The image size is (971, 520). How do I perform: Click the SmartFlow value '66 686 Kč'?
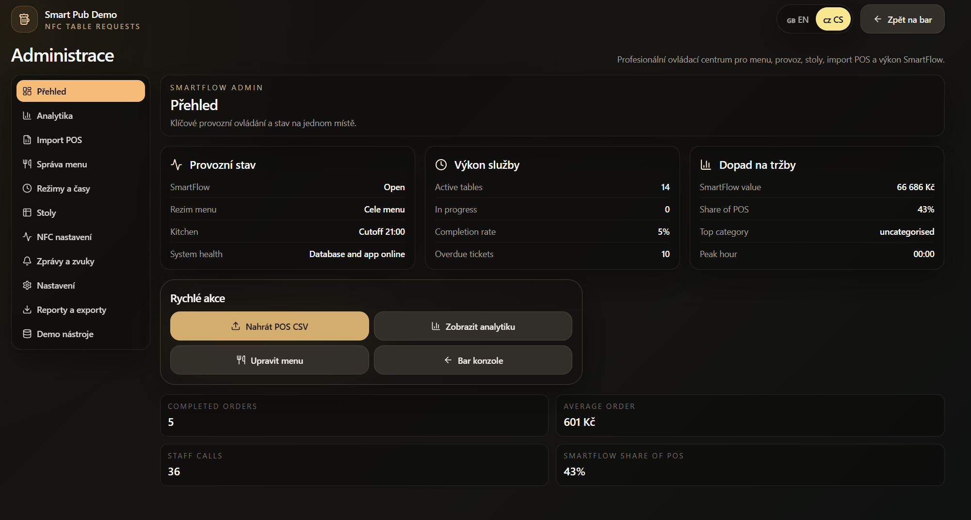[x=915, y=187]
